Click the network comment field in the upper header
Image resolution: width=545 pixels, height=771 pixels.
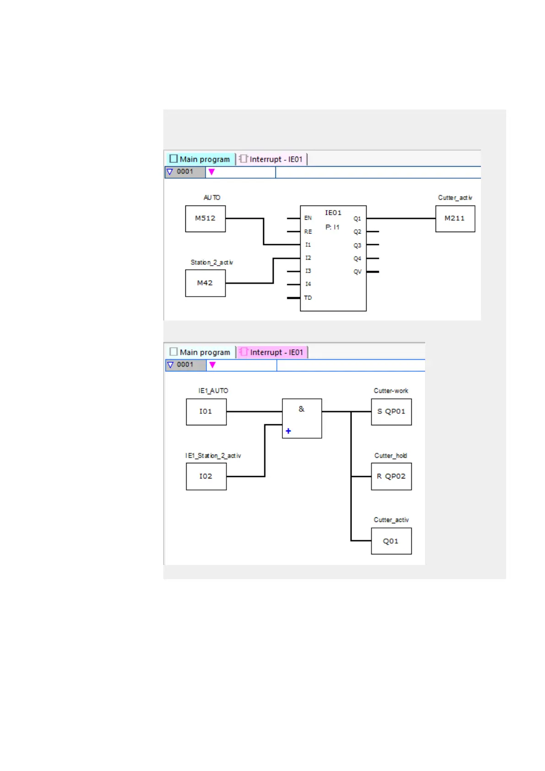tap(378, 172)
